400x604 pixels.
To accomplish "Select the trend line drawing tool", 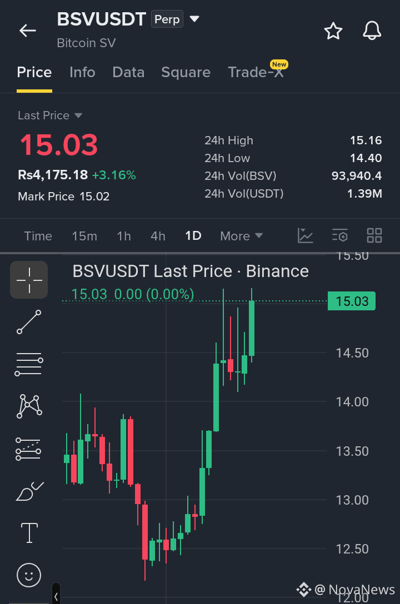I will (x=29, y=321).
